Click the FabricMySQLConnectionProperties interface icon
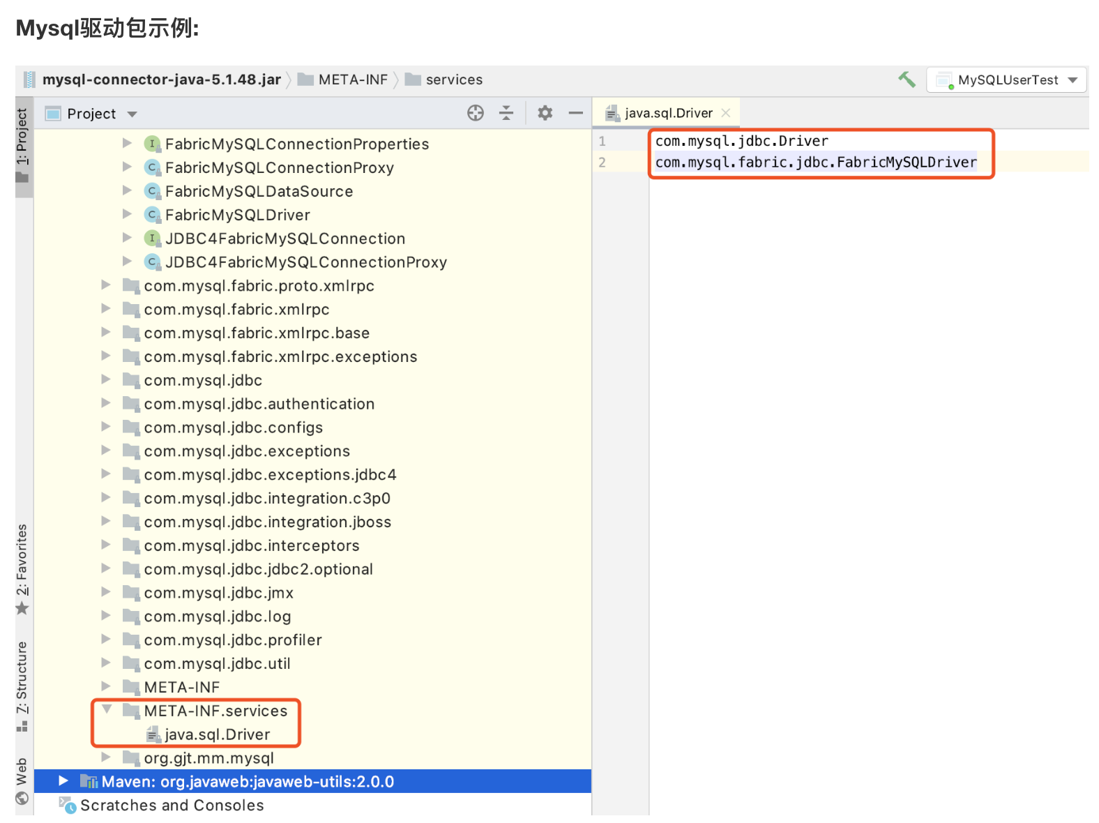Screen dimensions: 1099x823 pos(152,144)
